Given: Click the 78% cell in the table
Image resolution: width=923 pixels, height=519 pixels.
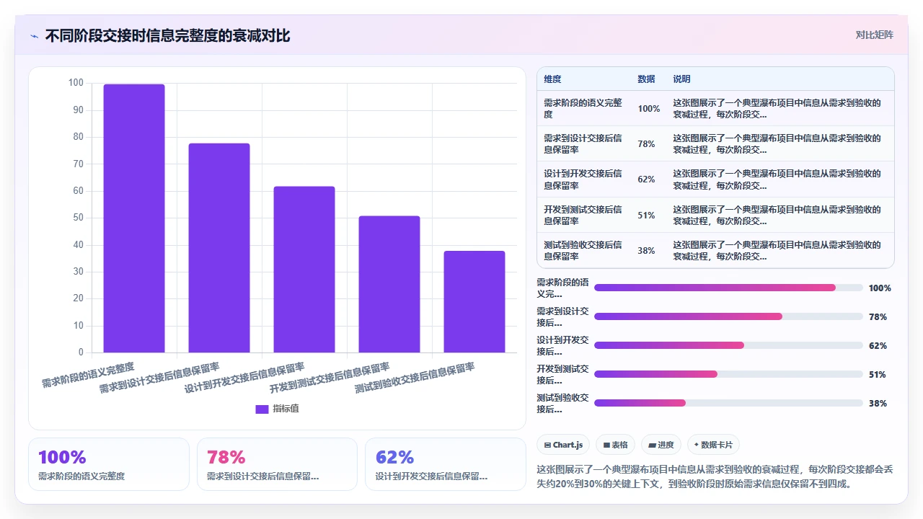Looking at the screenshot, I should [646, 144].
